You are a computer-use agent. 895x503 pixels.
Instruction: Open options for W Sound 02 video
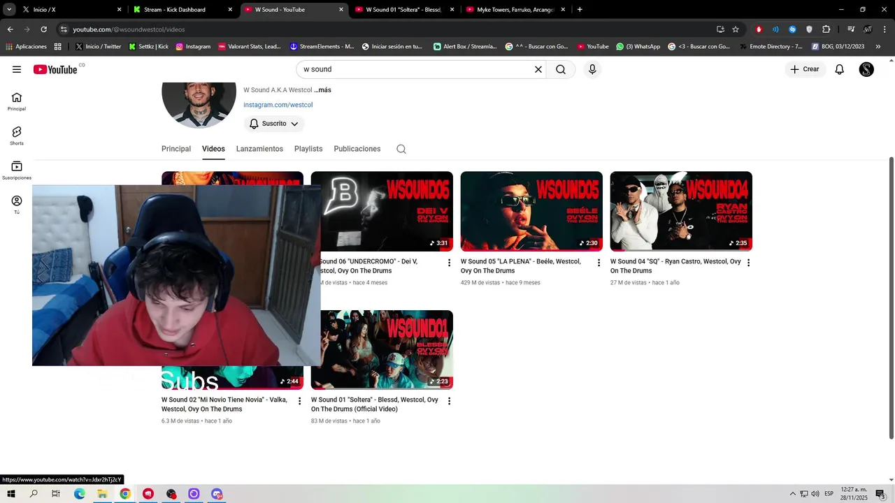point(299,401)
